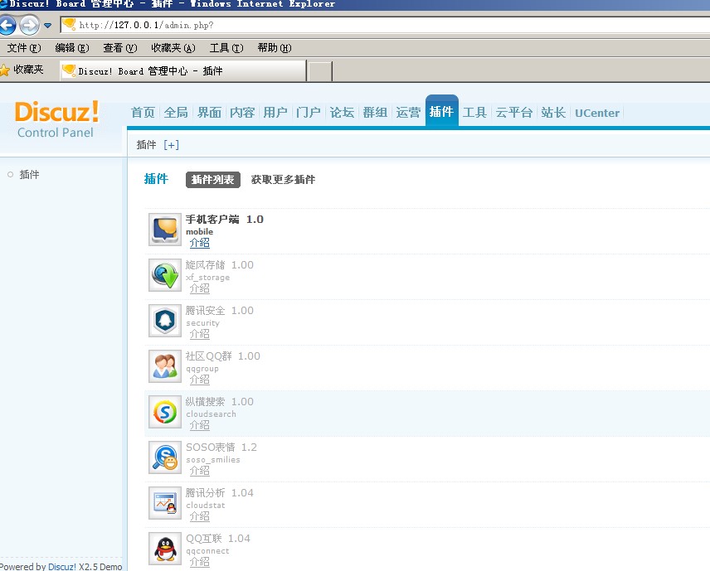The height and width of the screenshot is (571, 710).
Task: Open a new blank browser tab
Action: [x=320, y=71]
